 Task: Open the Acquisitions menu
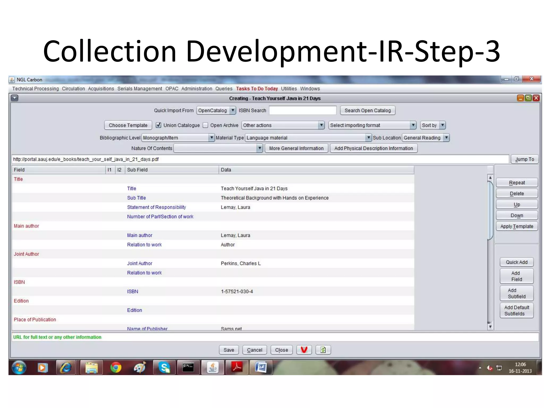pyautogui.click(x=101, y=88)
